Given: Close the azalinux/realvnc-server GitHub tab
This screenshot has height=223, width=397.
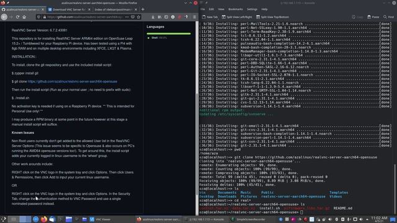Looking at the screenshot, I should point(43,10).
